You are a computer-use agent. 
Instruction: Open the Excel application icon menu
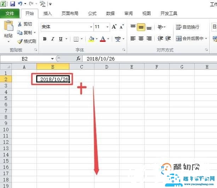(x=3, y=4)
